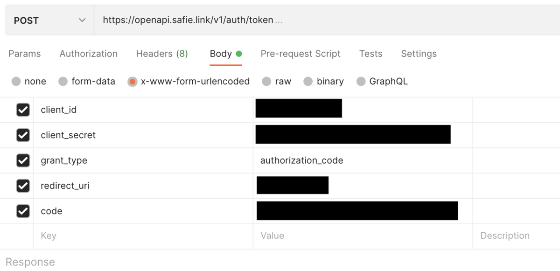Click the empty Key placeholder field
560x271 pixels.
coord(143,236)
